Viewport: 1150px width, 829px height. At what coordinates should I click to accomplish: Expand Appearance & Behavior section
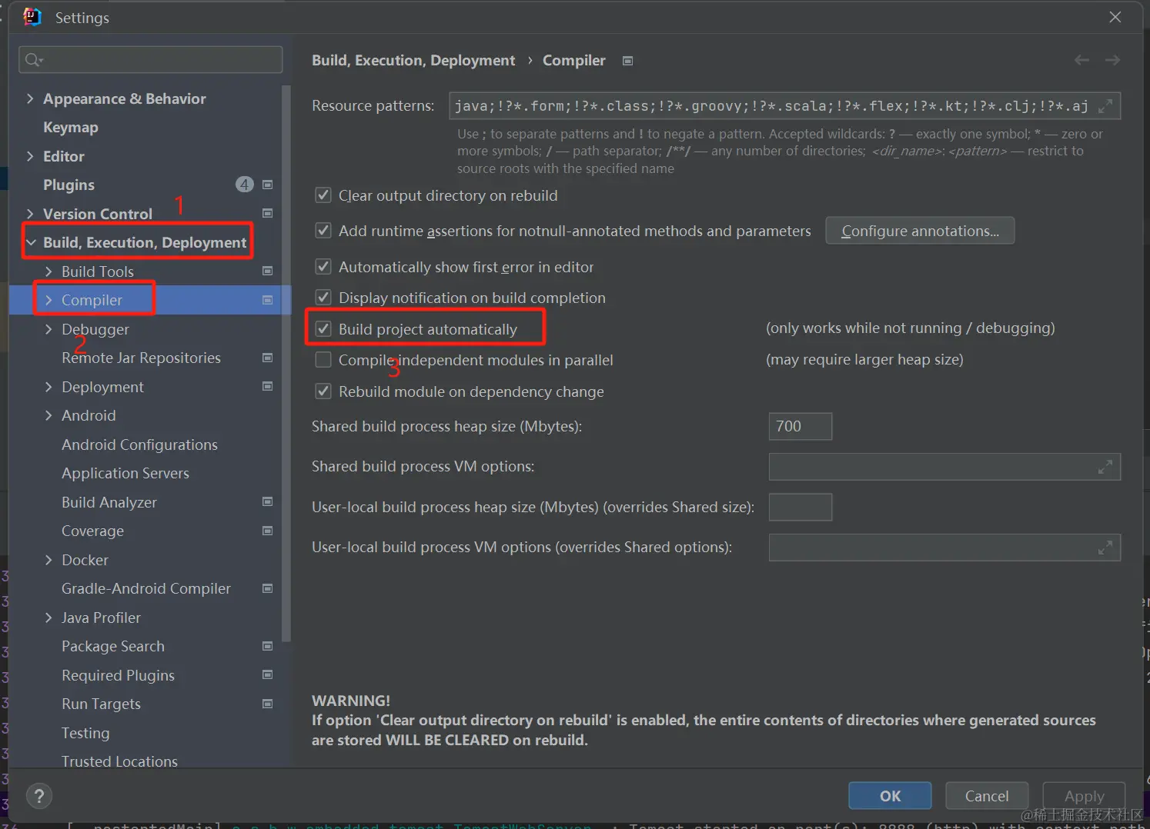(x=30, y=98)
